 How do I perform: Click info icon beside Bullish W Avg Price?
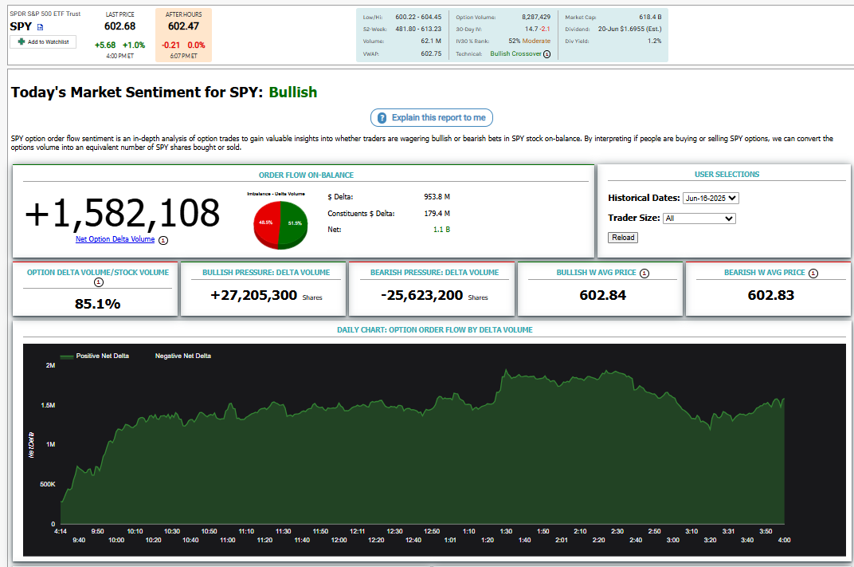click(644, 274)
